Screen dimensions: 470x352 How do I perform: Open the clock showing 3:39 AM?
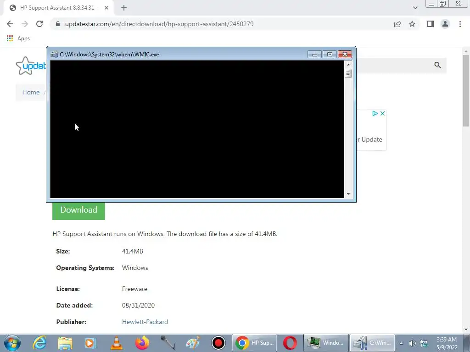click(x=447, y=343)
